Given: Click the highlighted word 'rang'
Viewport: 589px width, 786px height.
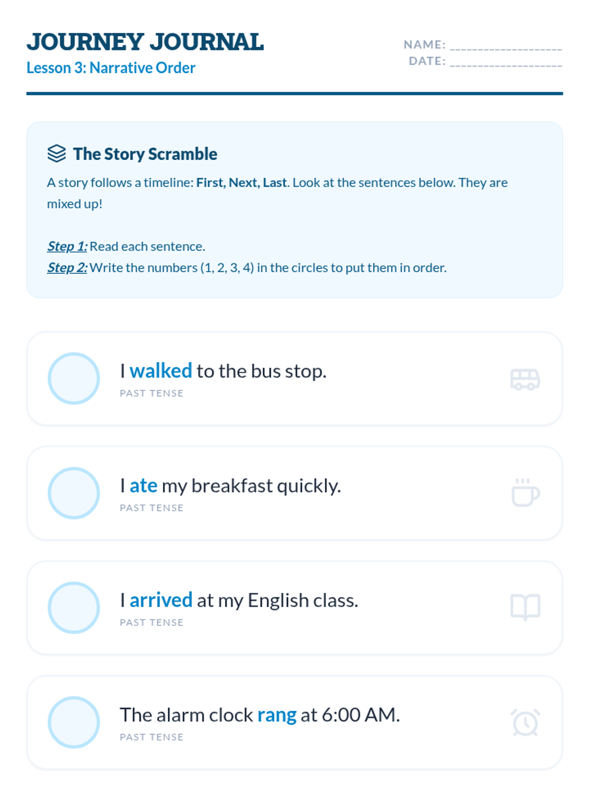Looking at the screenshot, I should click(277, 715).
